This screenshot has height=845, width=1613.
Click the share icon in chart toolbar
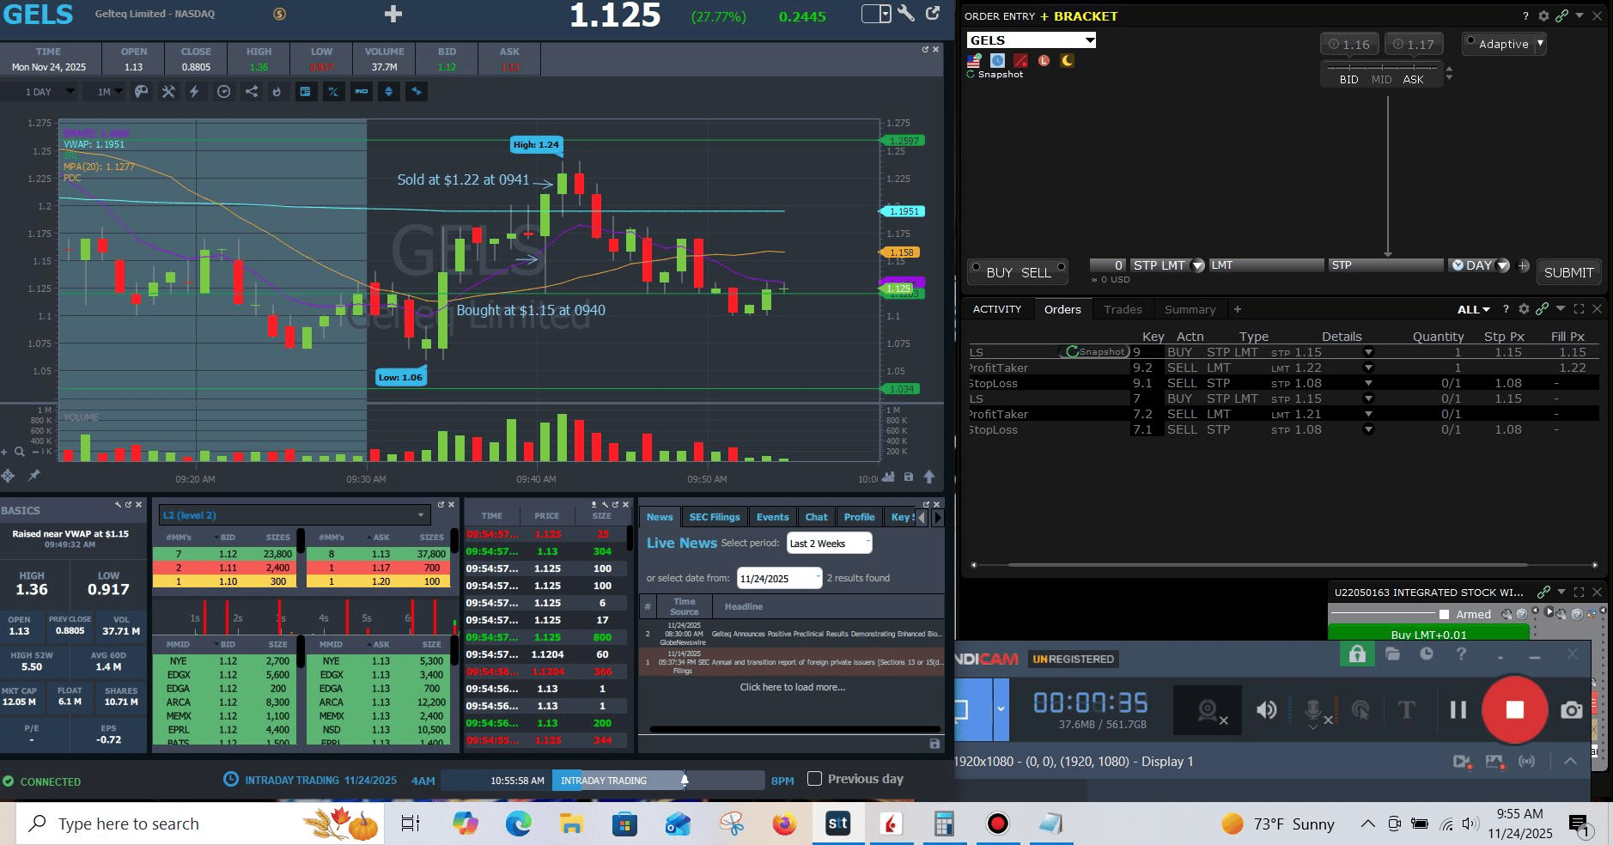[251, 92]
